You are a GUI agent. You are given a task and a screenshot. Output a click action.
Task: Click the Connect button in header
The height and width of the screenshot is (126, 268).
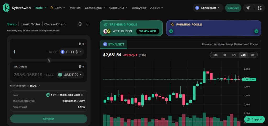pos(233,8)
